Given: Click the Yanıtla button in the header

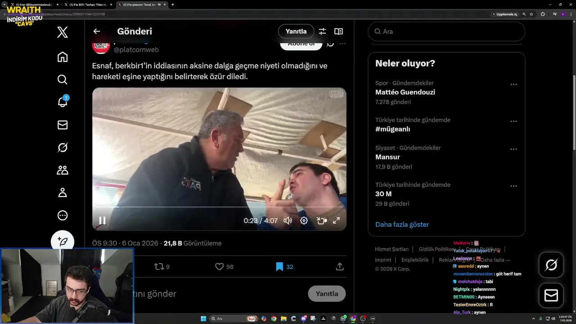Looking at the screenshot, I should [x=296, y=31].
